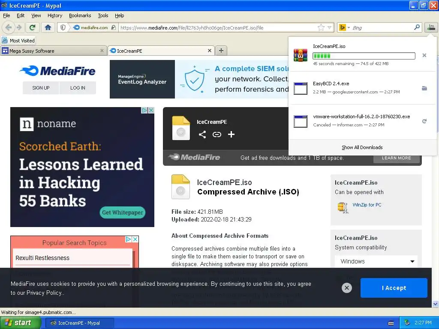Toggle the downloads toolbar button
439x329 pixels.
pyautogui.click(x=431, y=27)
